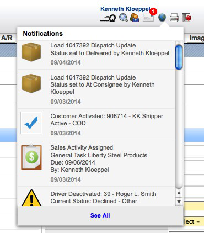Click the magnifying glass search icon
The width and height of the screenshot is (204, 233).
click(x=124, y=18)
